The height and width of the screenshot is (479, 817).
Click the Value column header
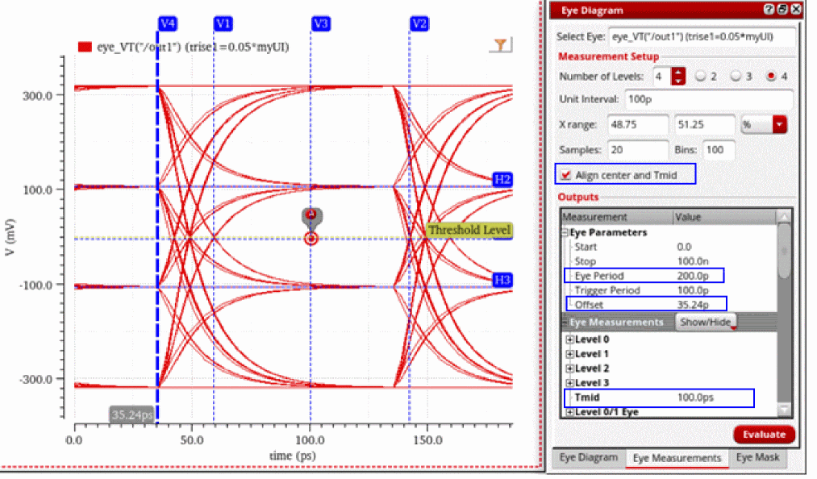(725, 217)
